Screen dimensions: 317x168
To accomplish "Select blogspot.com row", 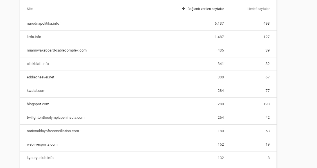I will click(x=148, y=104).
